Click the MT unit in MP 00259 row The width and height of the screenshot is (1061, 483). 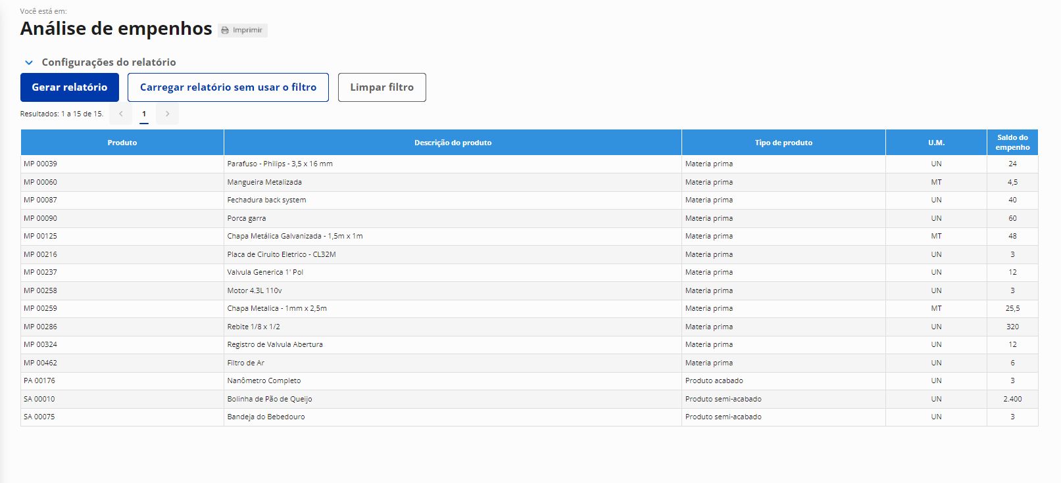pos(936,308)
